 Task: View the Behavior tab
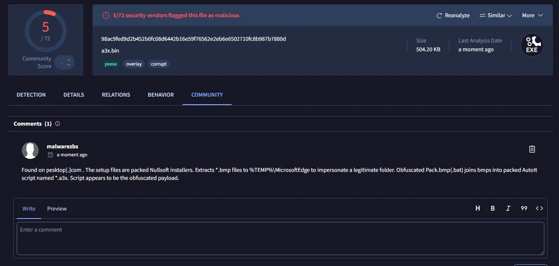coord(161,95)
